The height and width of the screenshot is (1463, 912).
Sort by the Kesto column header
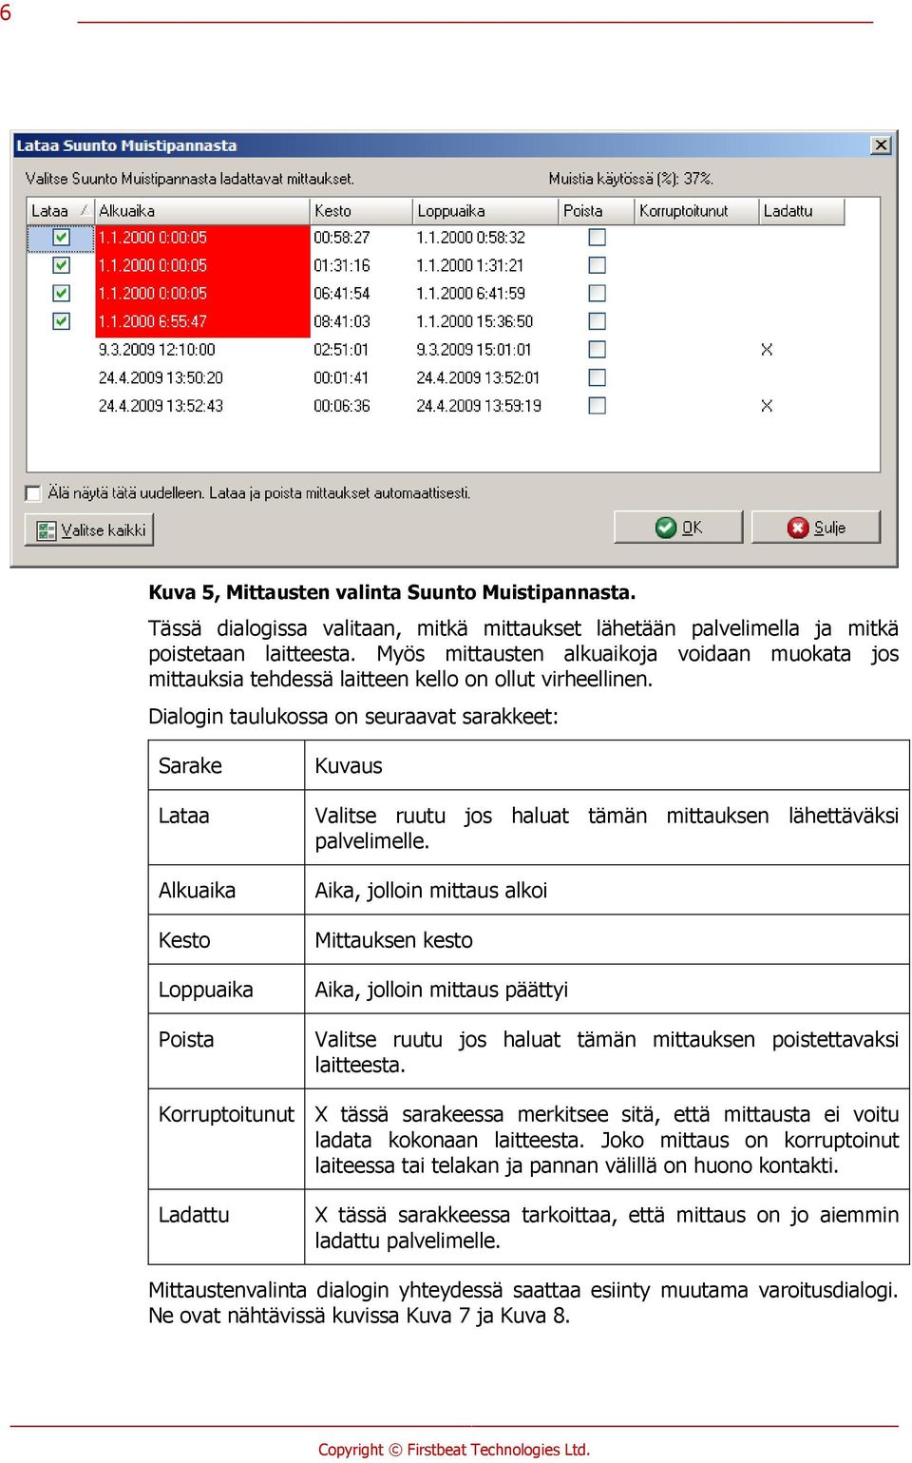[x=362, y=211]
